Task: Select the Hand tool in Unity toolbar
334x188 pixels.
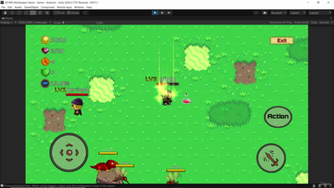Action: (x=5, y=13)
